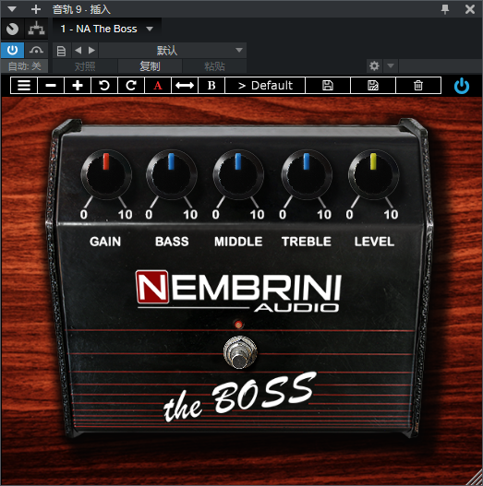Screen dimensions: 483x486
Task: Open the hamburger menu in plugin toolbar
Action: pyautogui.click(x=24, y=85)
